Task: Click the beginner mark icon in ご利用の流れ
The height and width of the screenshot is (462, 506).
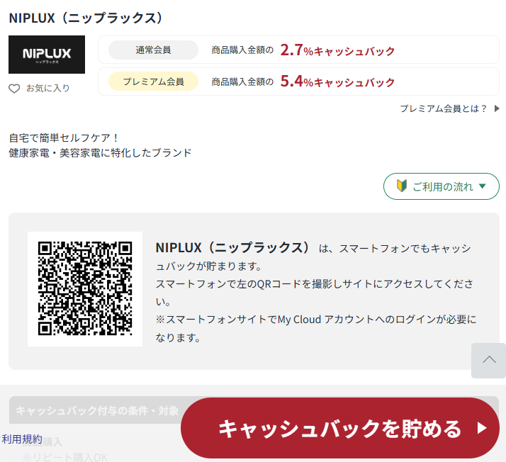Action: click(402, 186)
